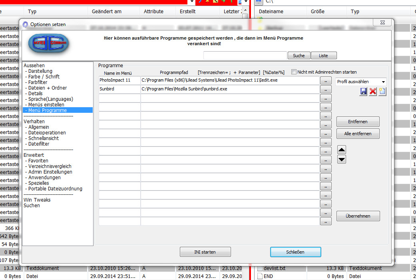Screen dimensions: 416x280
Task: Open the 'Profil auswählen' dropdown
Action: pyautogui.click(x=361, y=82)
